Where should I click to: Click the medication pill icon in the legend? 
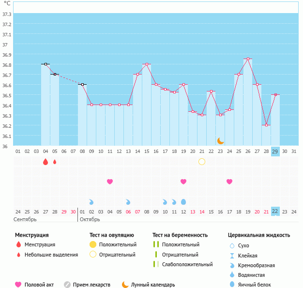[x=67, y=285]
